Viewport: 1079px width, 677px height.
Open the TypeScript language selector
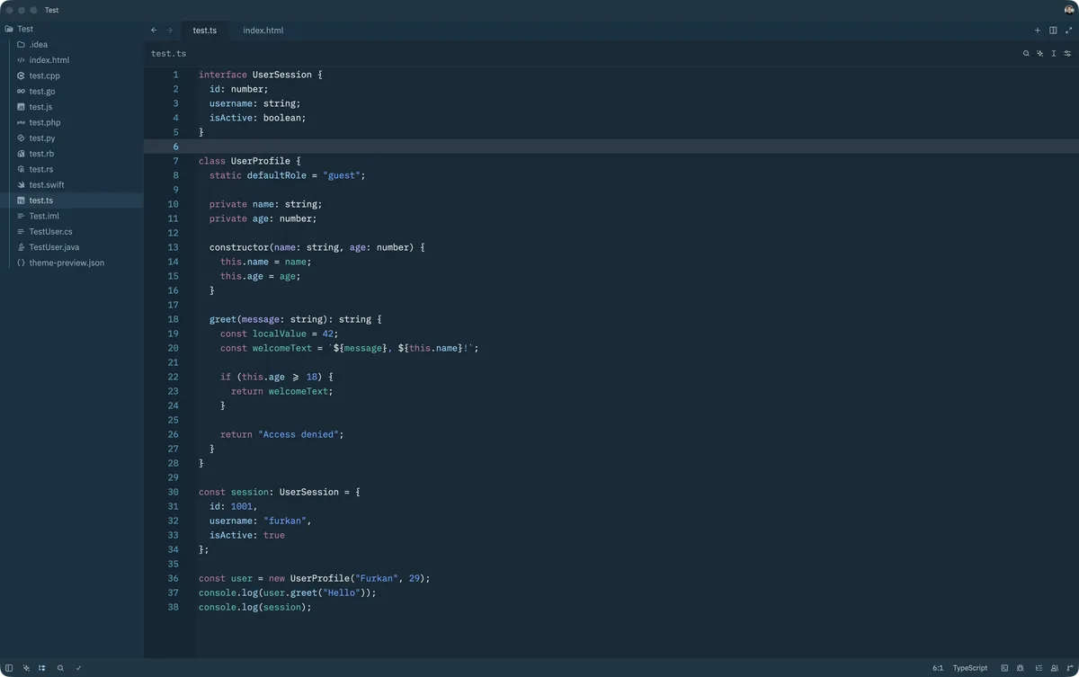tap(970, 668)
